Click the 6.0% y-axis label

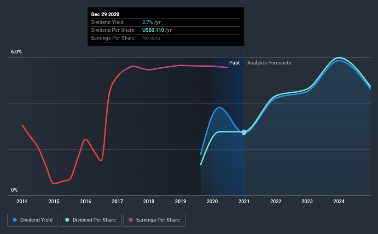[16, 52]
